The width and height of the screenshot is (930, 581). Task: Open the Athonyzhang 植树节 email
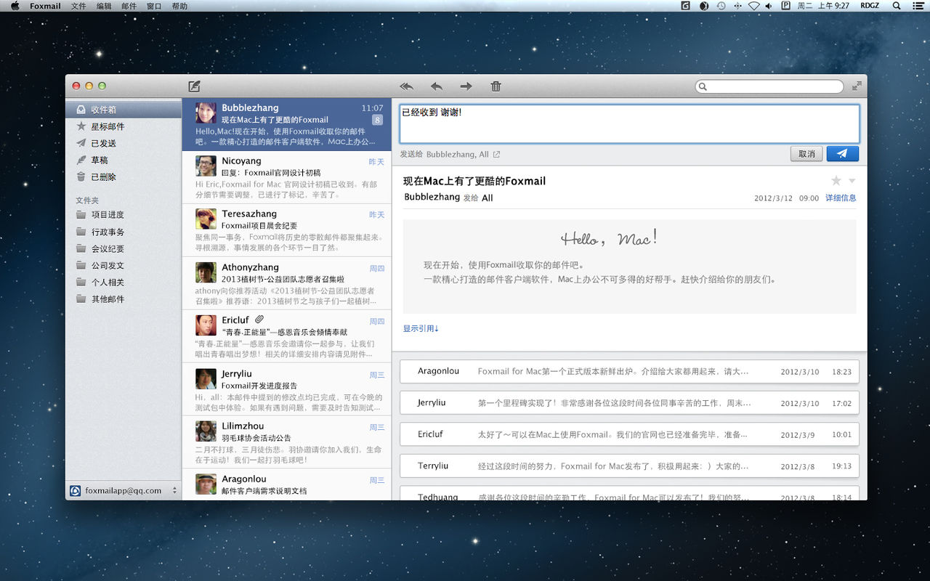click(286, 283)
